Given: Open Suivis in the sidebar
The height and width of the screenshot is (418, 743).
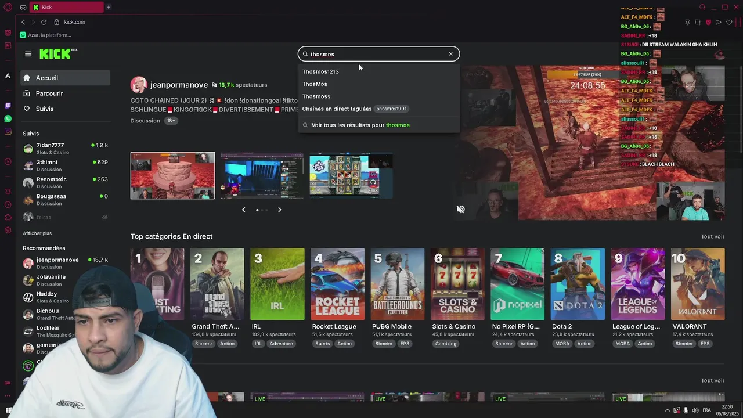Looking at the screenshot, I should (x=65, y=109).
